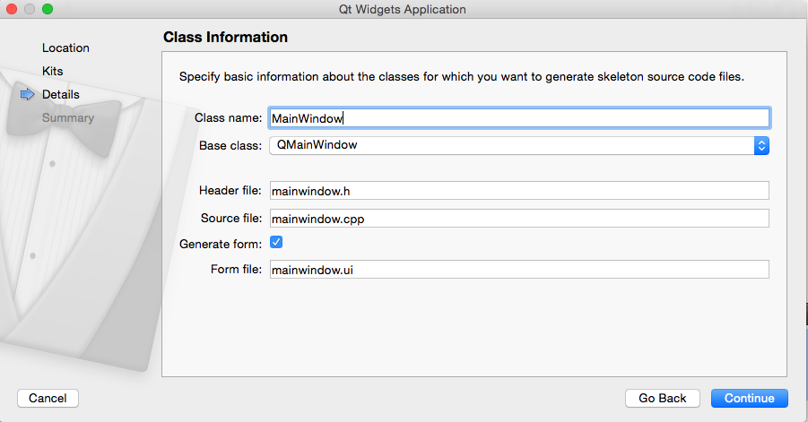This screenshot has height=422, width=808.
Task: Click the Form file field mainwindow.ui
Action: point(519,269)
